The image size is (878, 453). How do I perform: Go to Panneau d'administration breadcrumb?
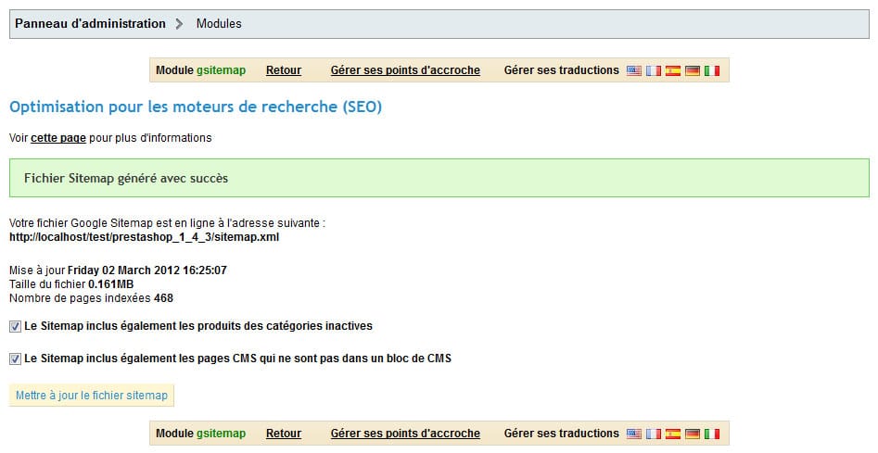[x=90, y=23]
